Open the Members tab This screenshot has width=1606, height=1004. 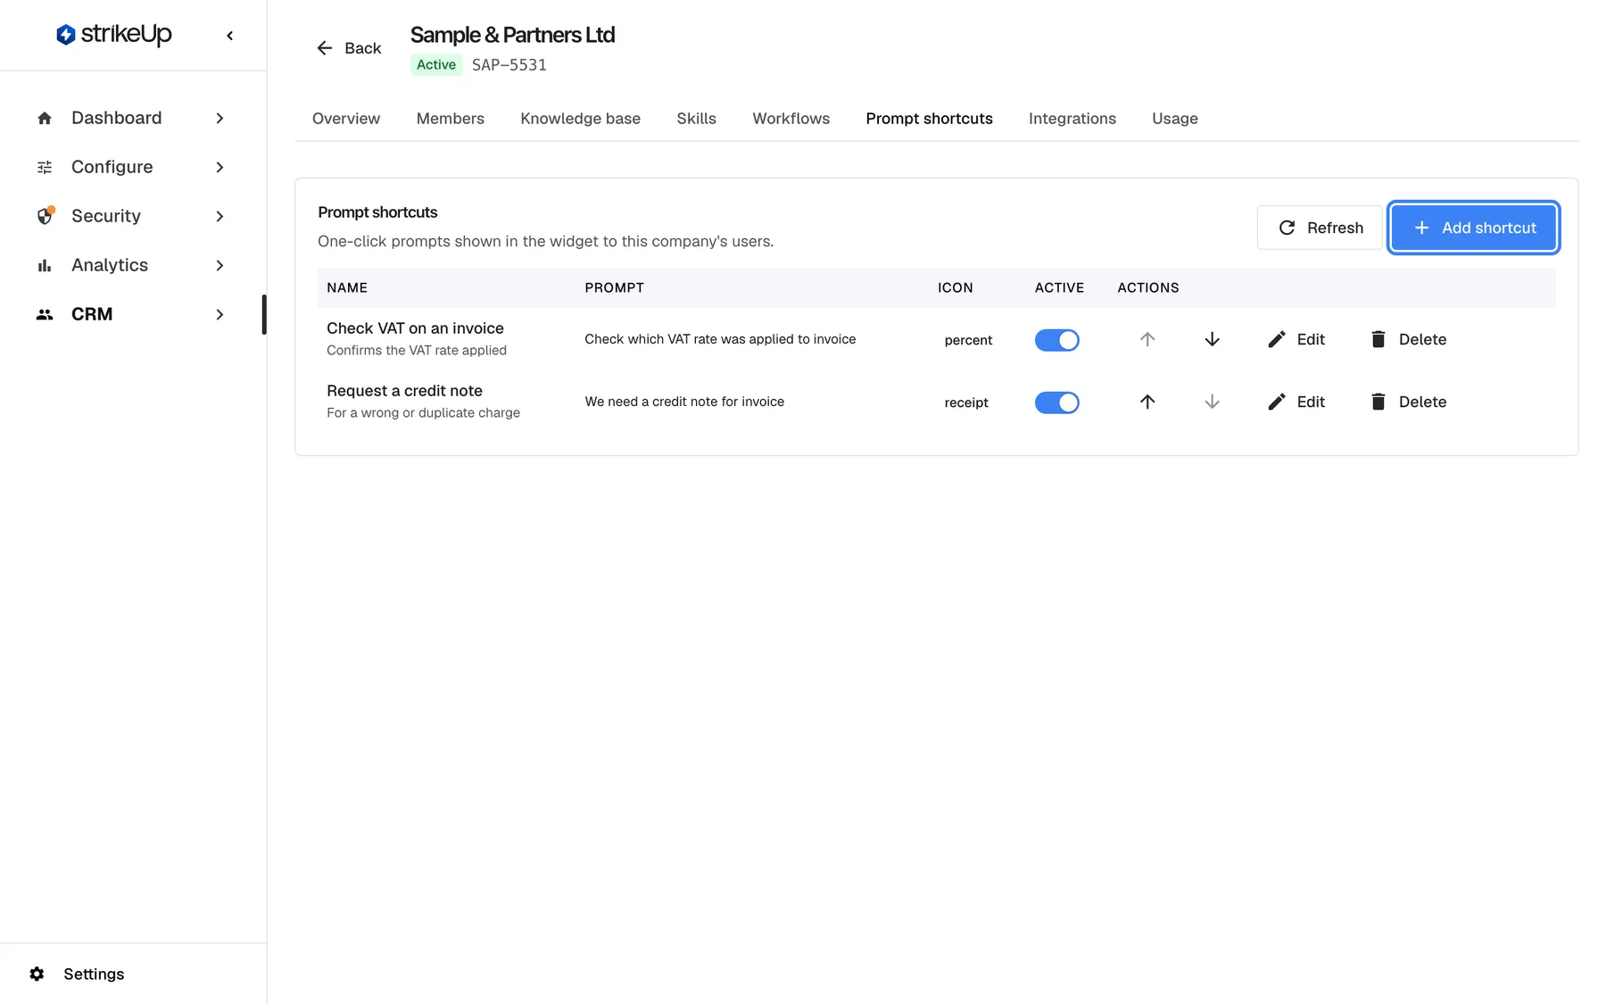pos(451,119)
